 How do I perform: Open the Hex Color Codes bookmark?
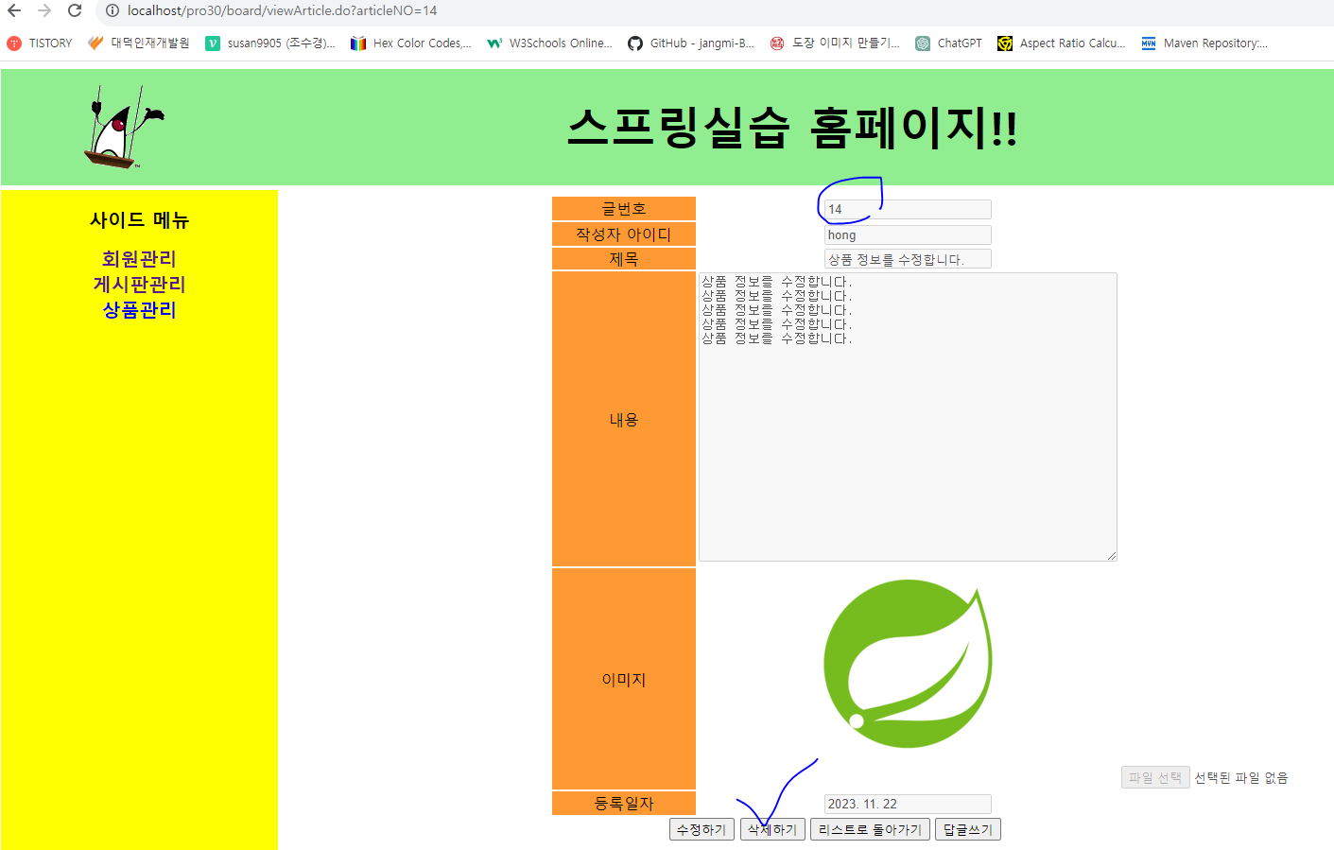[x=410, y=43]
